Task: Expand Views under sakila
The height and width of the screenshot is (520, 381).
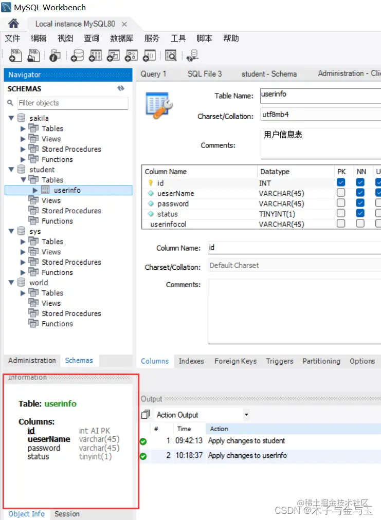Action: click(23, 139)
